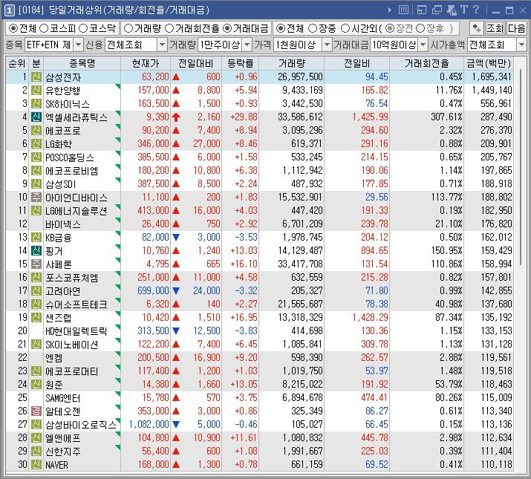Click the 1,082,000 price of 삼성바이오로직스
This screenshot has height=479, width=531.
(149, 424)
